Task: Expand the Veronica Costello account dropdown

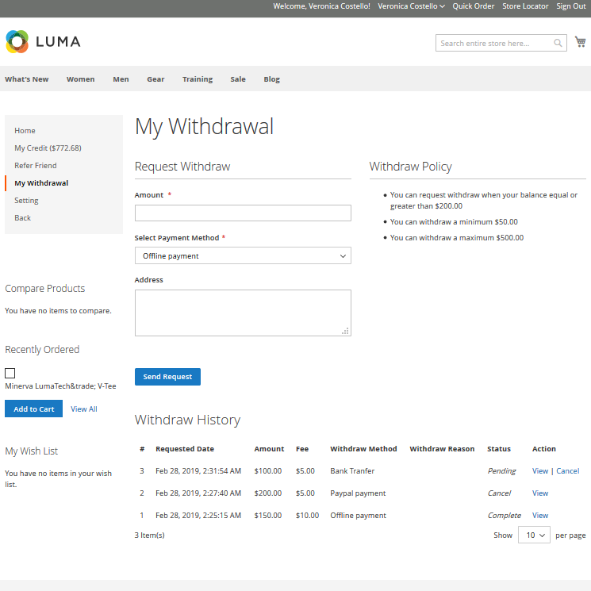Action: click(411, 6)
